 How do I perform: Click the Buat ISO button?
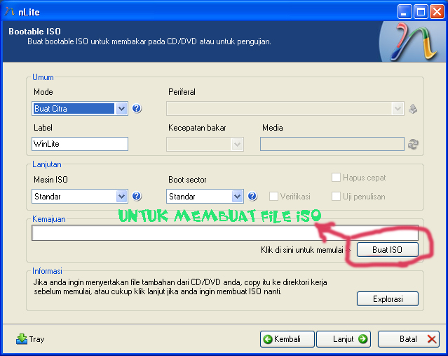tap(388, 250)
